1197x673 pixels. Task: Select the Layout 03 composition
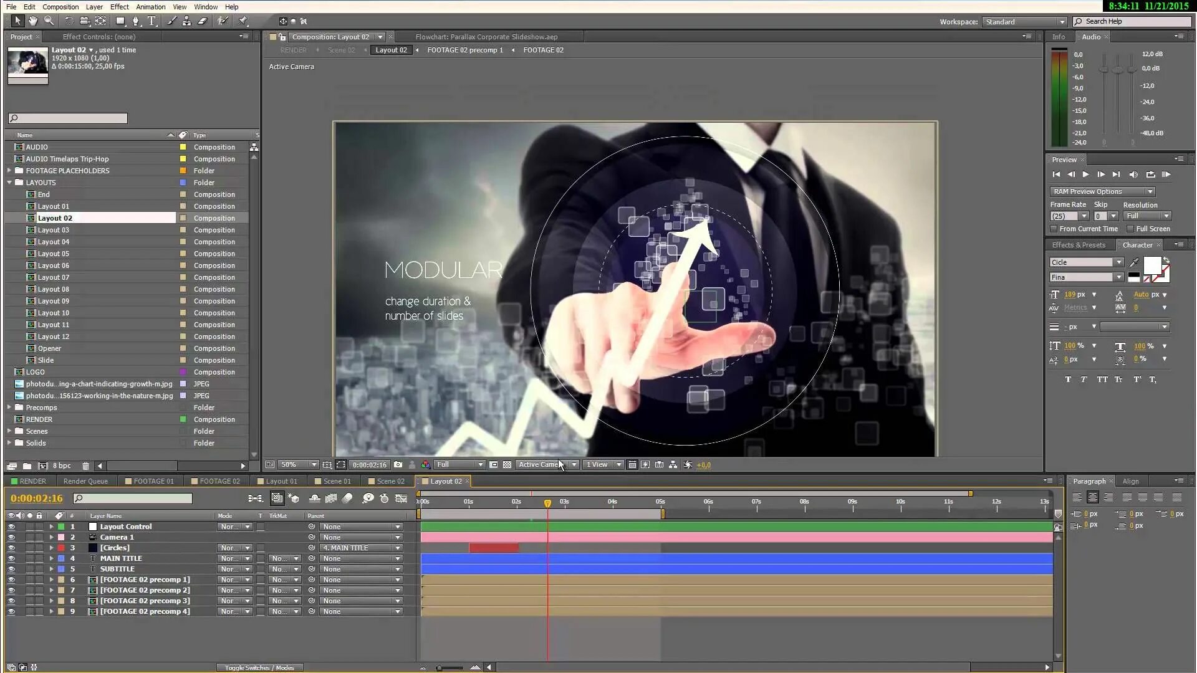click(52, 229)
